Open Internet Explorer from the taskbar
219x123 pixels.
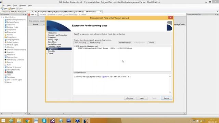coord(11,121)
